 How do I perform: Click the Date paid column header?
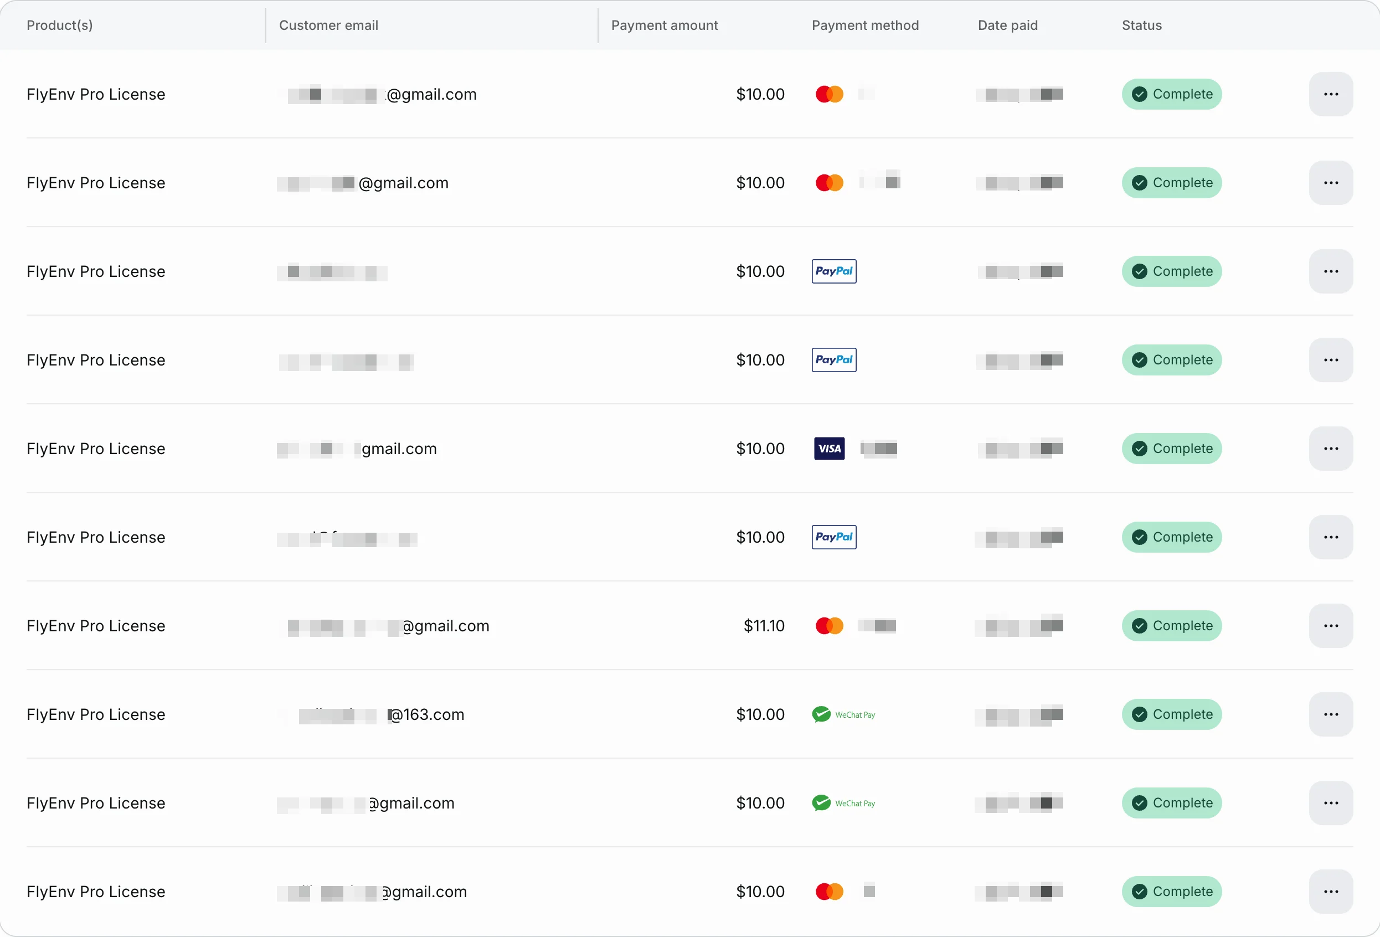[x=1007, y=25]
